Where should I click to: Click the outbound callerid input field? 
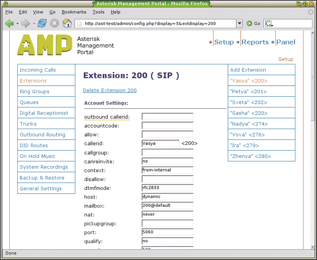(x=167, y=116)
